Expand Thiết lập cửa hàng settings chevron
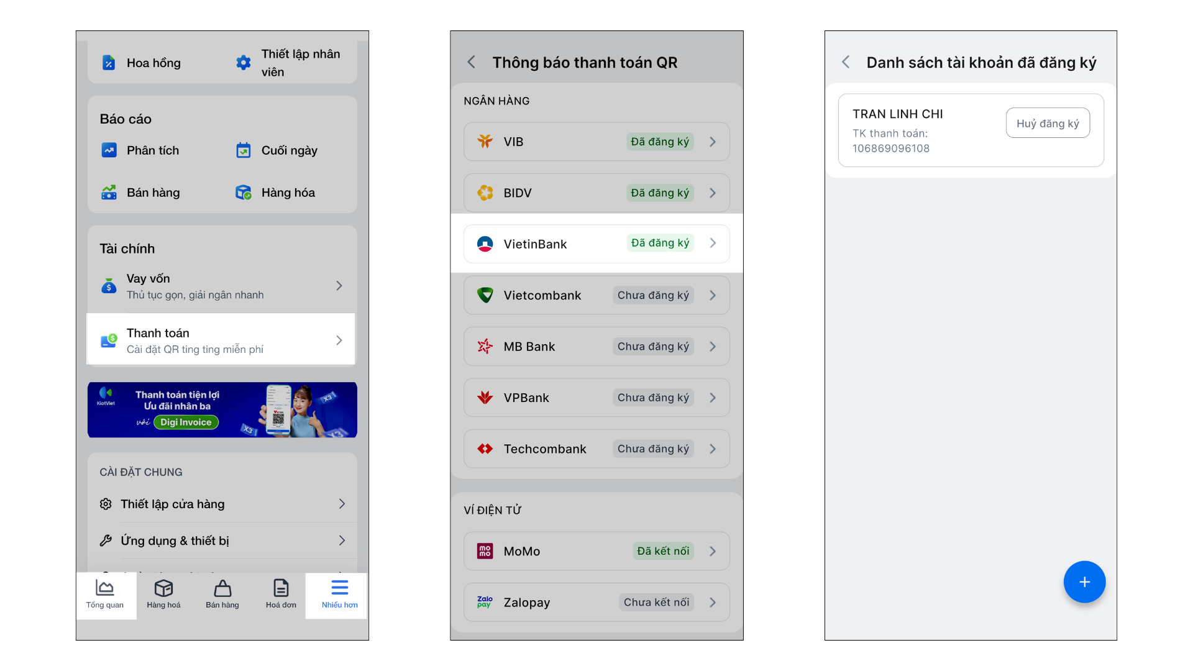Viewport: 1193px width, 671px height. (342, 504)
